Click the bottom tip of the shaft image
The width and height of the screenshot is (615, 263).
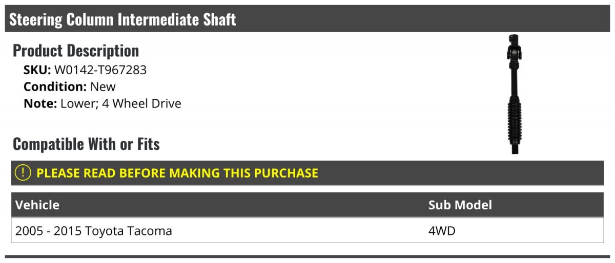tap(515, 149)
